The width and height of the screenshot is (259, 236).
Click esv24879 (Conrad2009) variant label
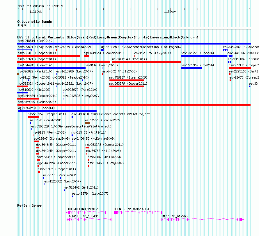point(74,47)
